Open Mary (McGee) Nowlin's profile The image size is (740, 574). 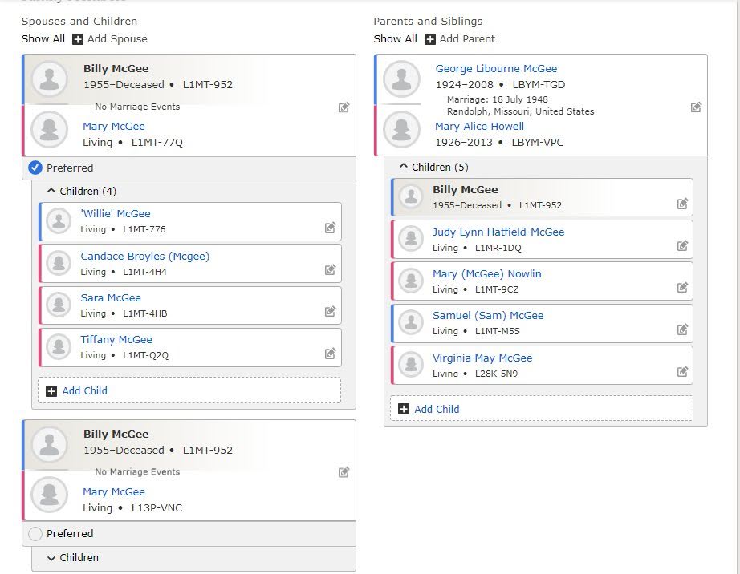(487, 274)
